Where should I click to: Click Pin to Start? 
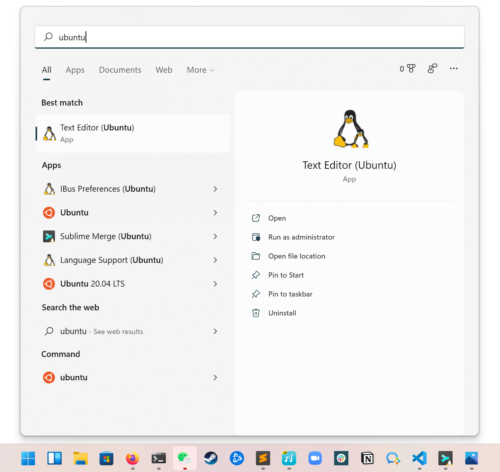(286, 275)
